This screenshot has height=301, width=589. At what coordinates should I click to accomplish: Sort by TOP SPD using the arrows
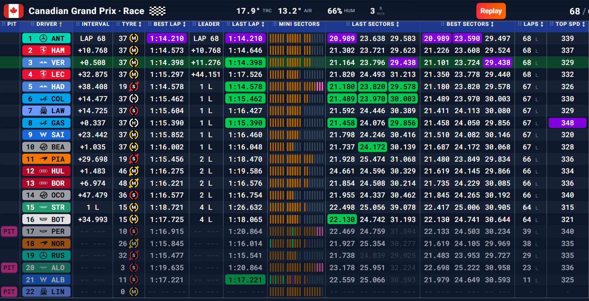(584, 24)
